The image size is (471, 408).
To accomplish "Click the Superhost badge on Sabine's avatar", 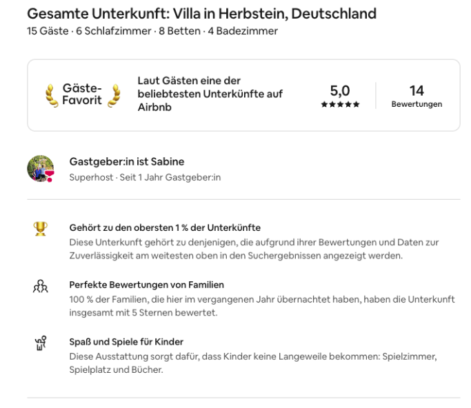I will [49, 176].
